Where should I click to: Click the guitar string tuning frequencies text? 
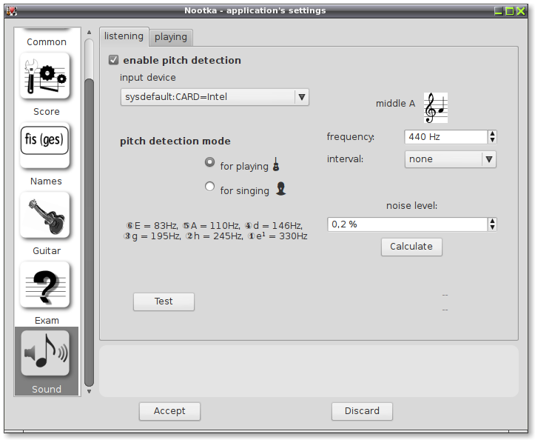pyautogui.click(x=215, y=230)
